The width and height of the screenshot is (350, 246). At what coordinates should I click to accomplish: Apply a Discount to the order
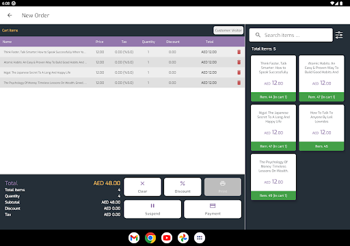(183, 187)
